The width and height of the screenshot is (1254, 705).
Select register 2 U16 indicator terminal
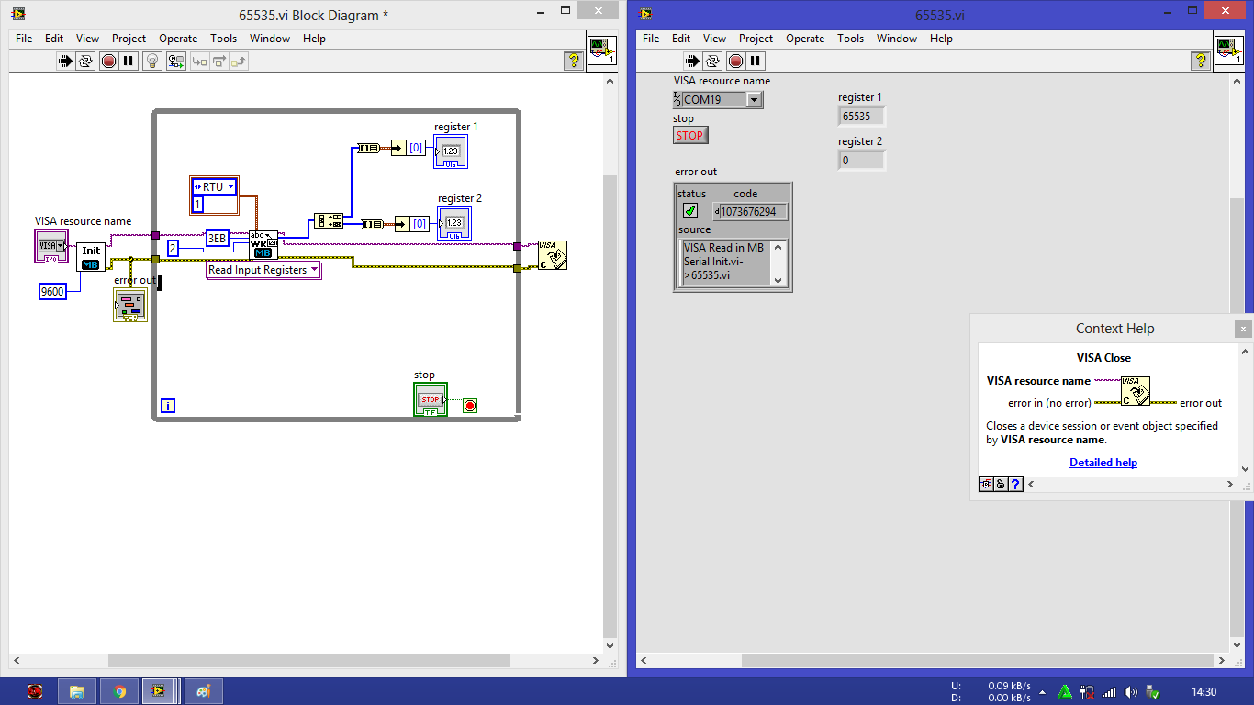pyautogui.click(x=454, y=223)
